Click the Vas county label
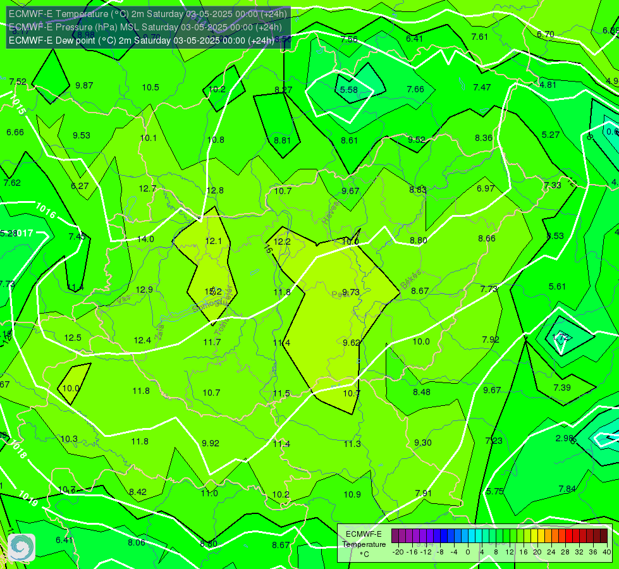Viewport: 619px width, 569px height. (123, 300)
